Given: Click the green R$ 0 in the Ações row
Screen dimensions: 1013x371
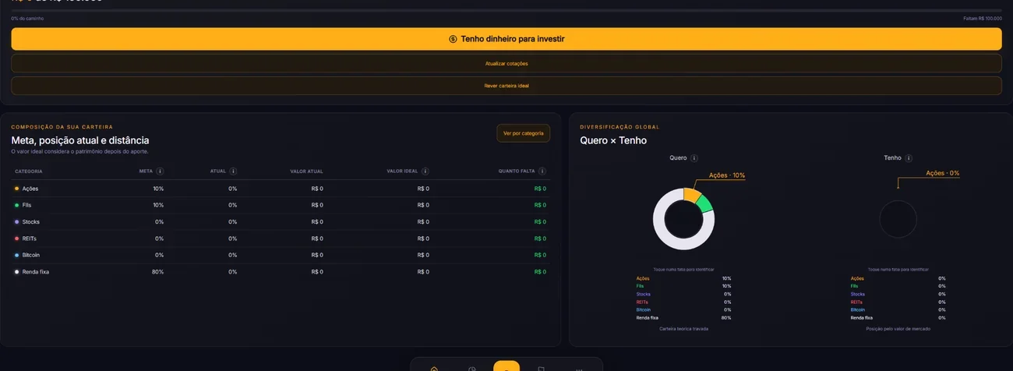Looking at the screenshot, I should click(x=540, y=189).
